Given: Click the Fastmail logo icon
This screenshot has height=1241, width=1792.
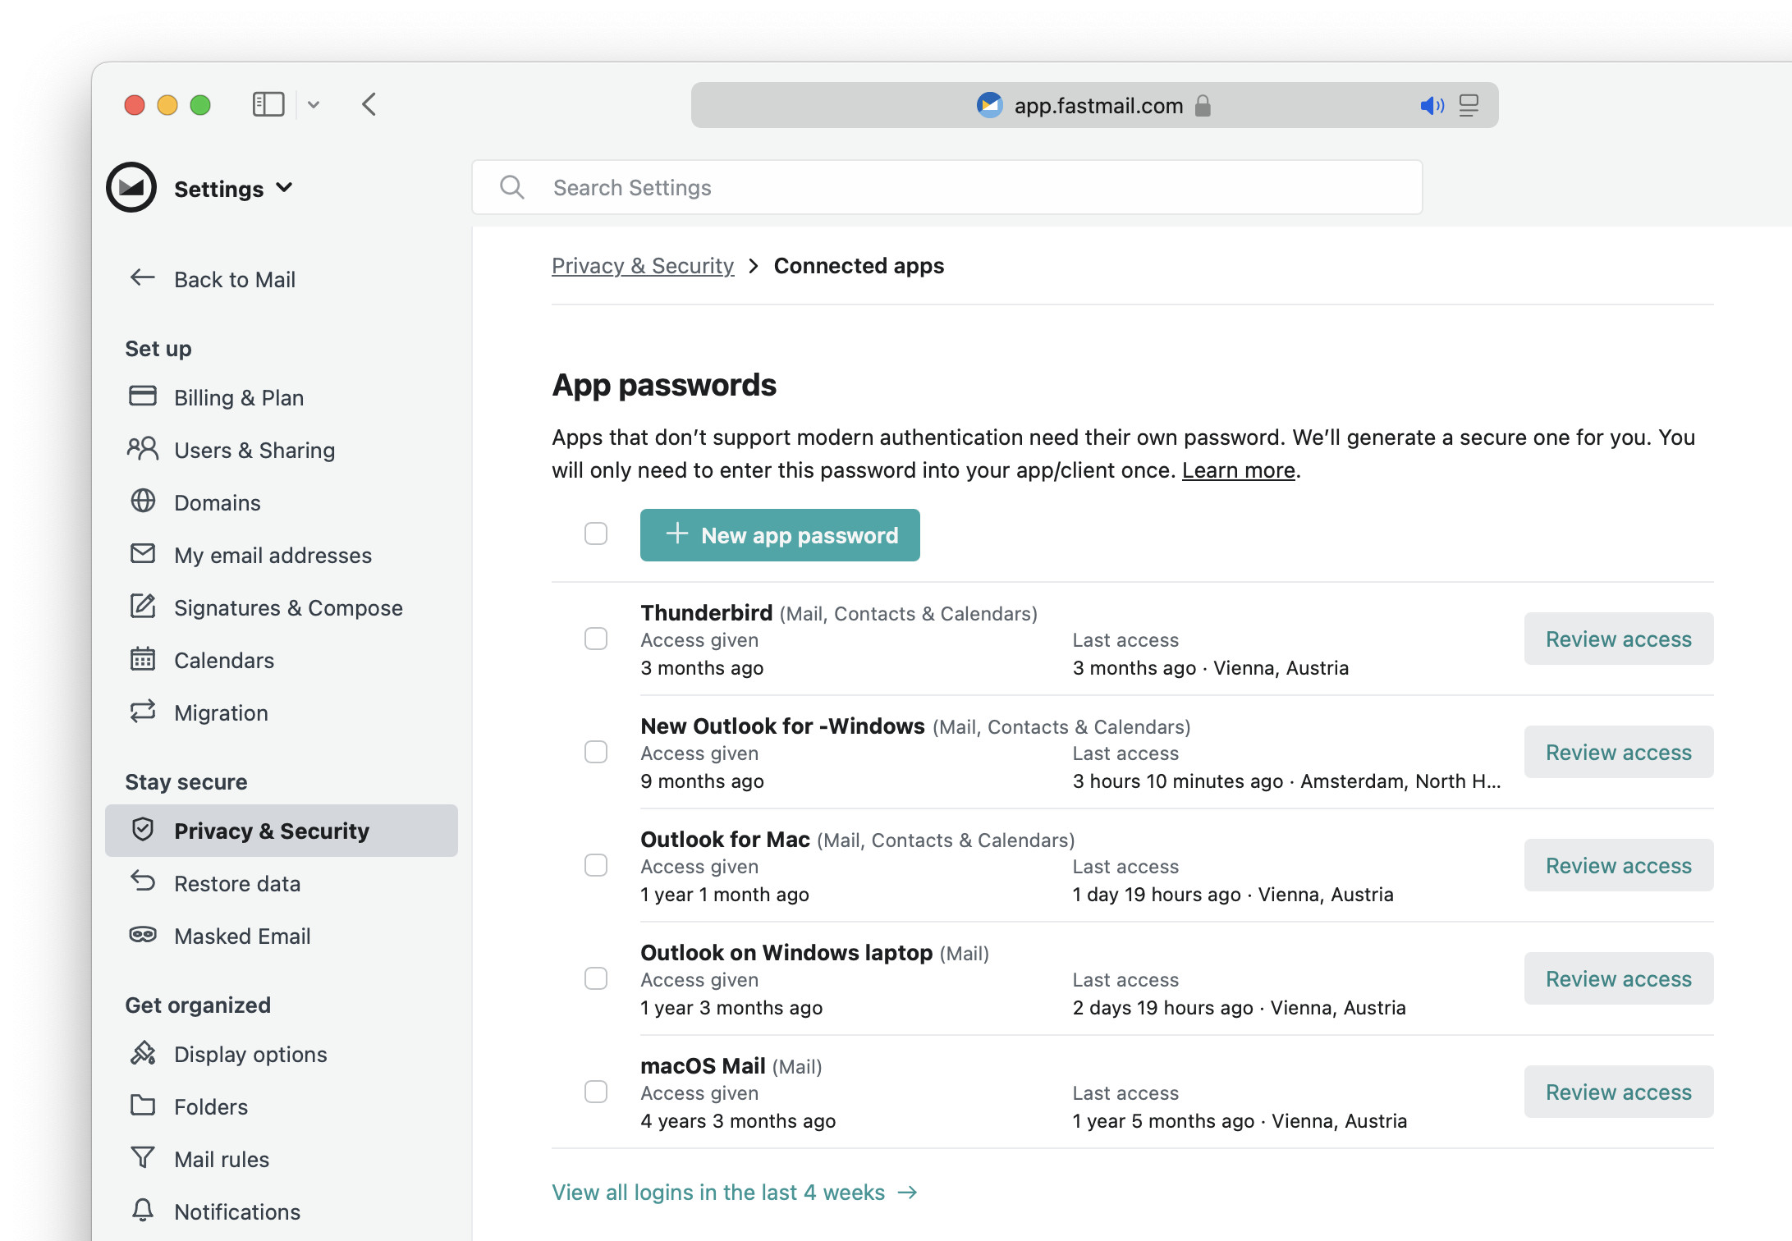Looking at the screenshot, I should point(131,187).
